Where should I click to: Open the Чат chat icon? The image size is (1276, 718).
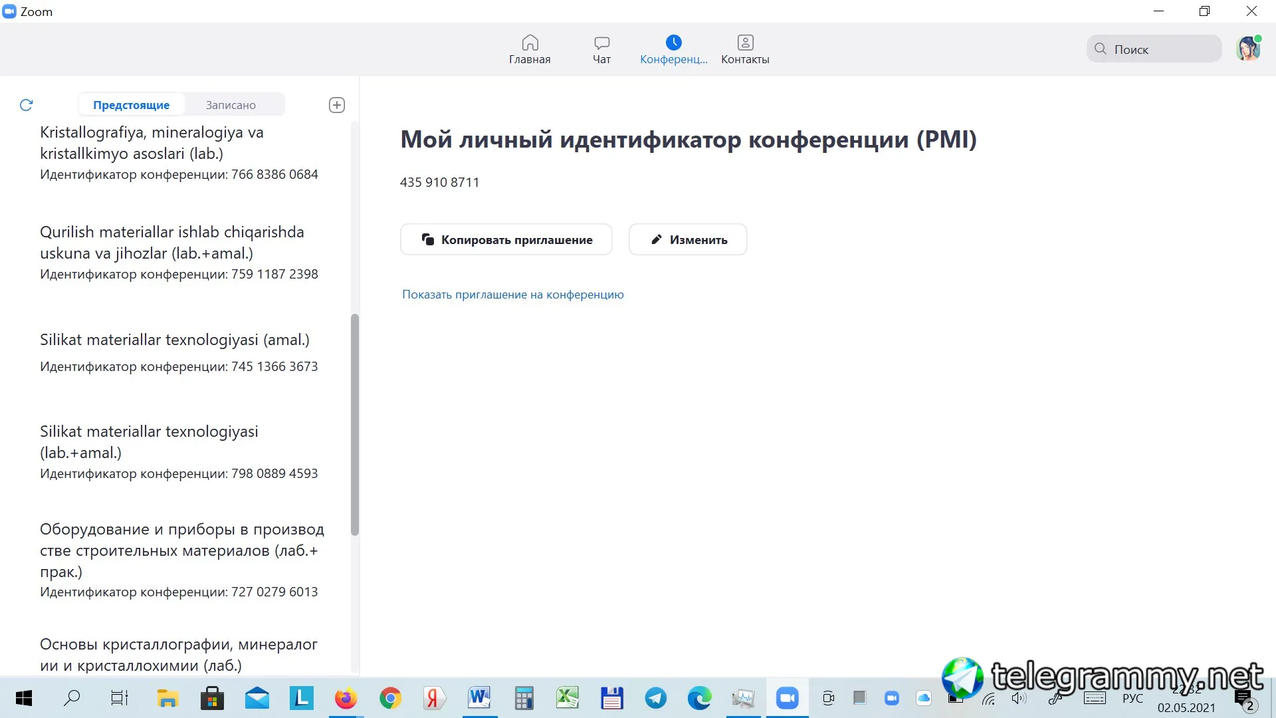[601, 43]
